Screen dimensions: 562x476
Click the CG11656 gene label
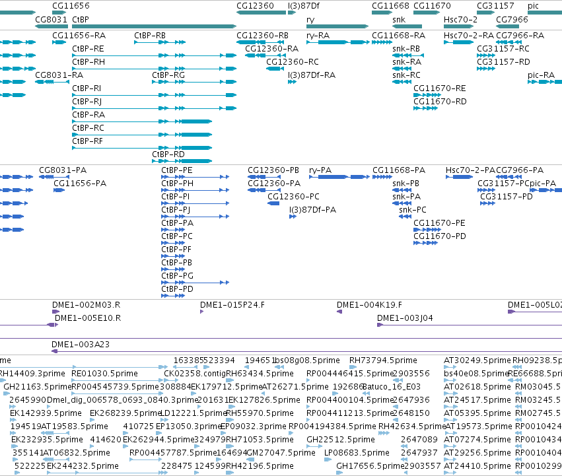71,6
